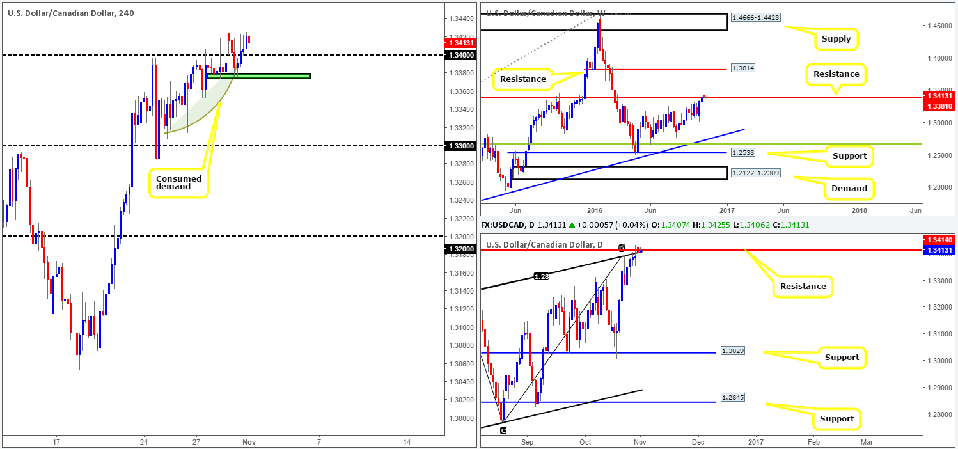Click the green up-arrow icon in the FX:USDCAD header

[571, 224]
